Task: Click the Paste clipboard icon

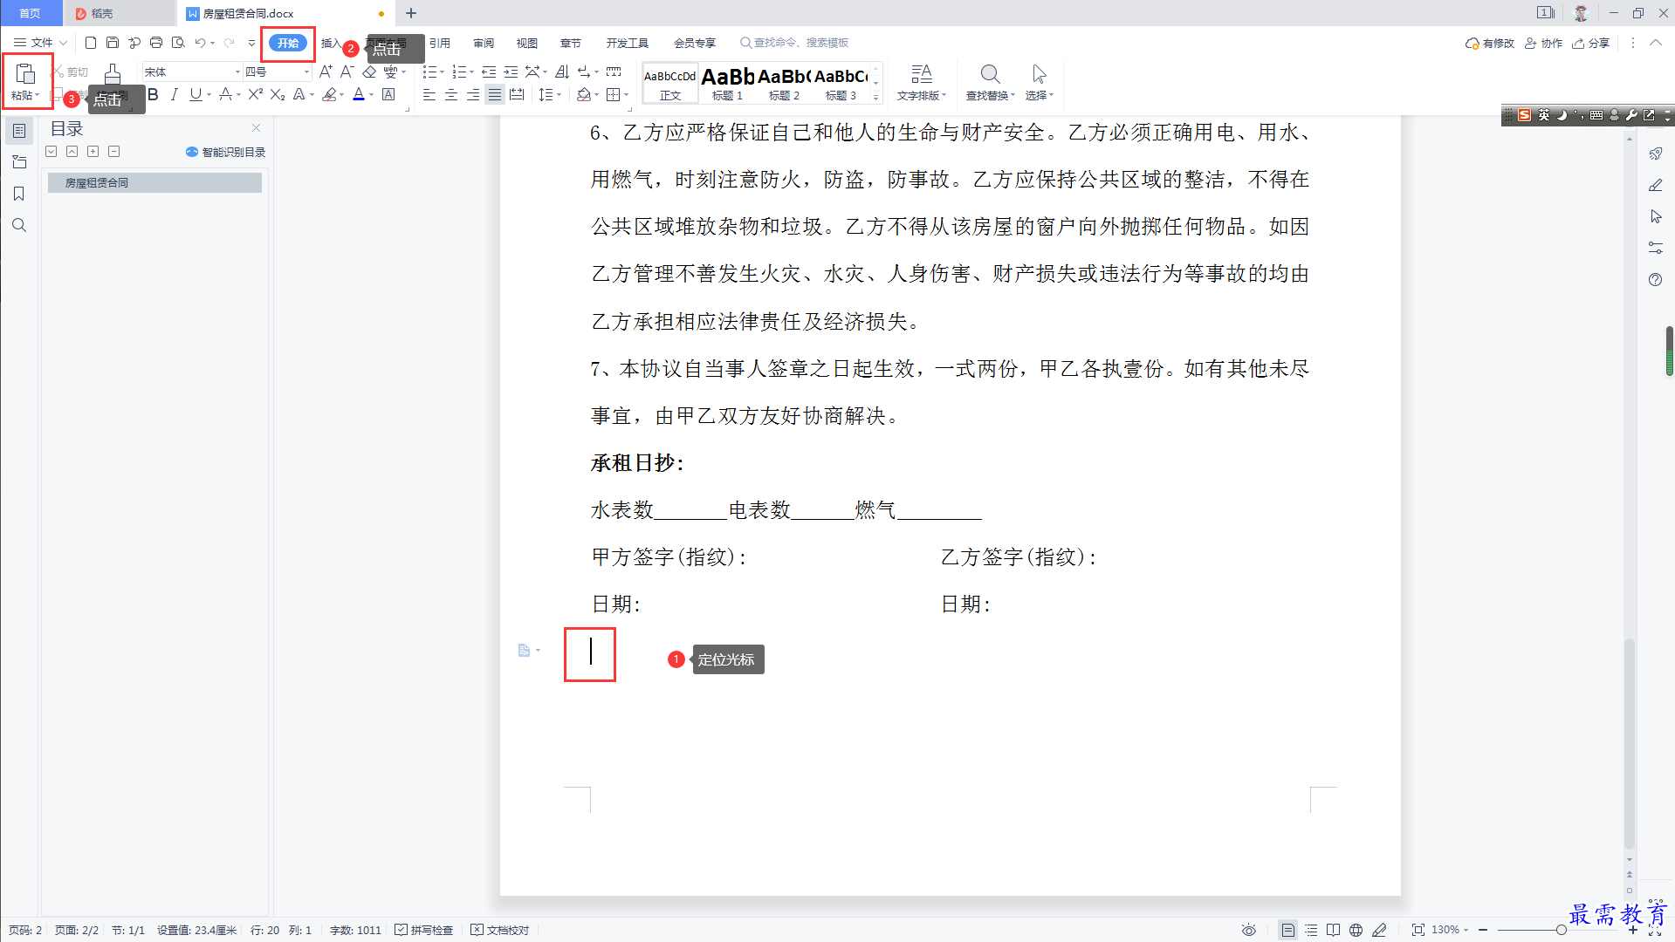Action: (x=25, y=73)
